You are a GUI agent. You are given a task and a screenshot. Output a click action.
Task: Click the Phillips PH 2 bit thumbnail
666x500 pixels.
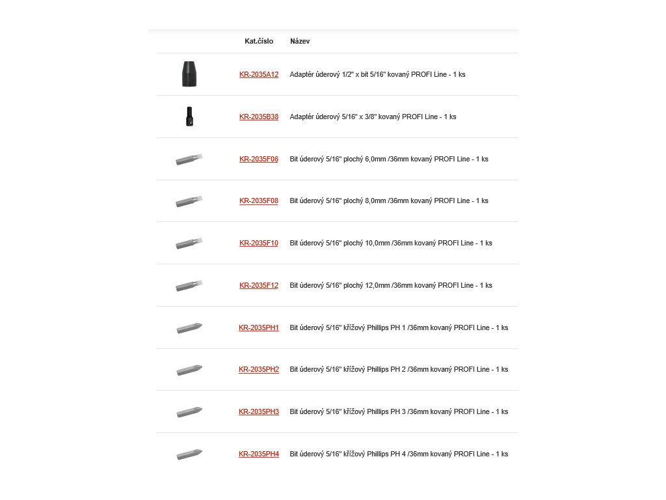pyautogui.click(x=189, y=370)
